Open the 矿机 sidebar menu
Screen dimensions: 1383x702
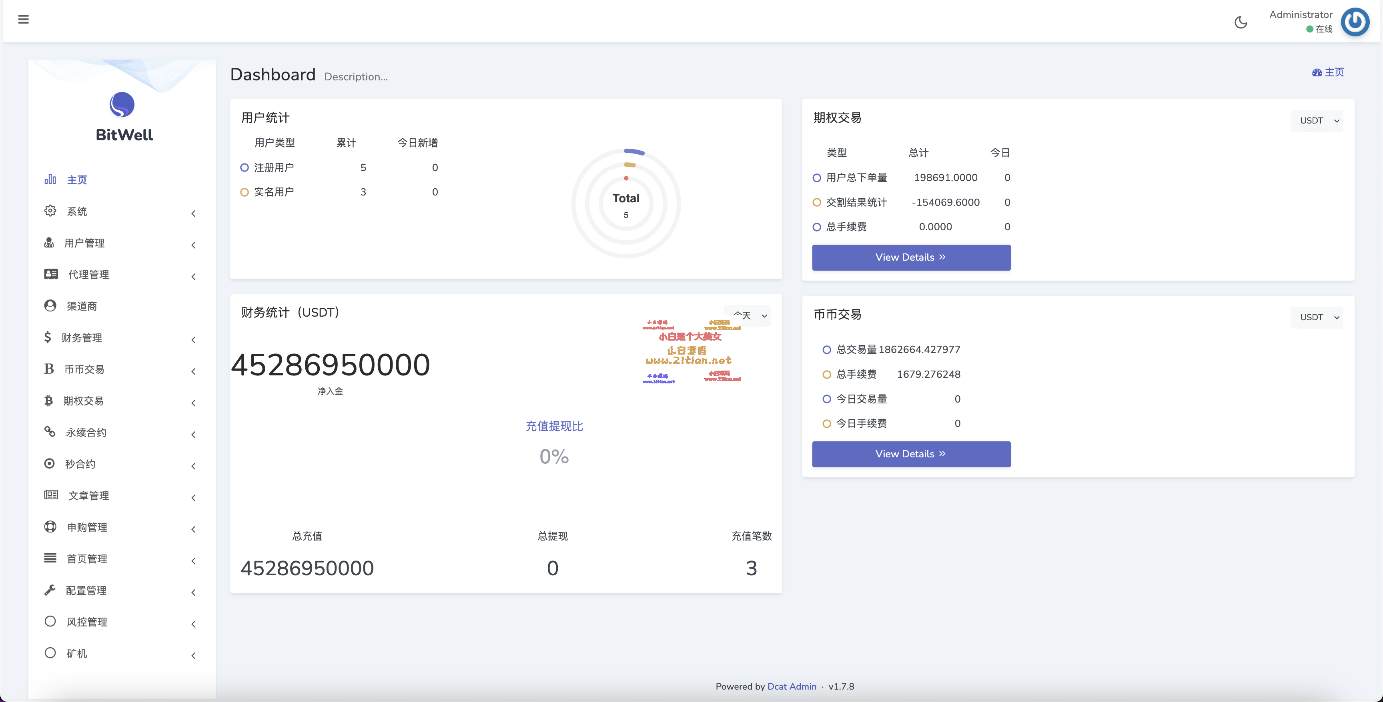pyautogui.click(x=77, y=654)
